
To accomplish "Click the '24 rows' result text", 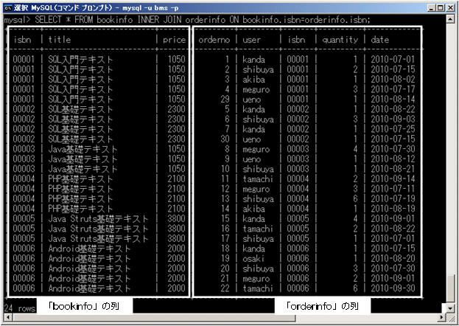I will point(20,308).
